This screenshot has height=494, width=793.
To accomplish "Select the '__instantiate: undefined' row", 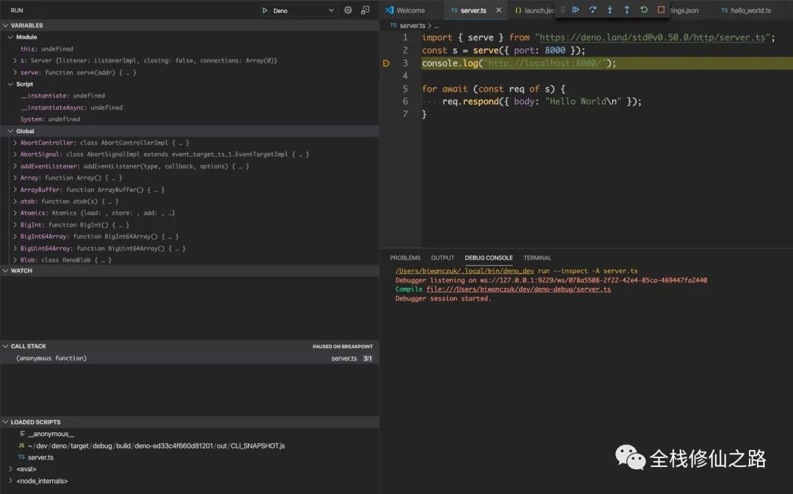I will coord(189,96).
